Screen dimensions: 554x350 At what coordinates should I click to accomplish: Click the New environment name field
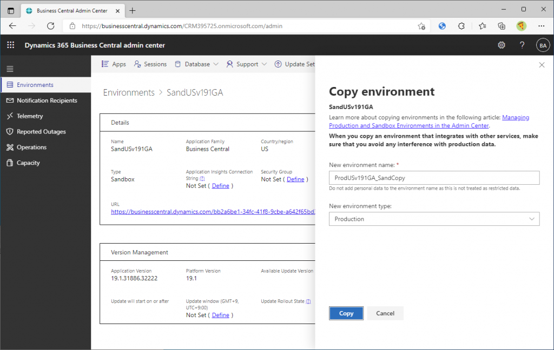click(x=434, y=178)
